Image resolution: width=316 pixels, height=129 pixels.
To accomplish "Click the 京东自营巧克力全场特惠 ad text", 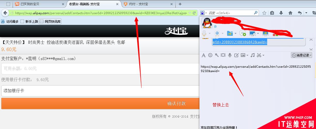I will click(x=219, y=127).
